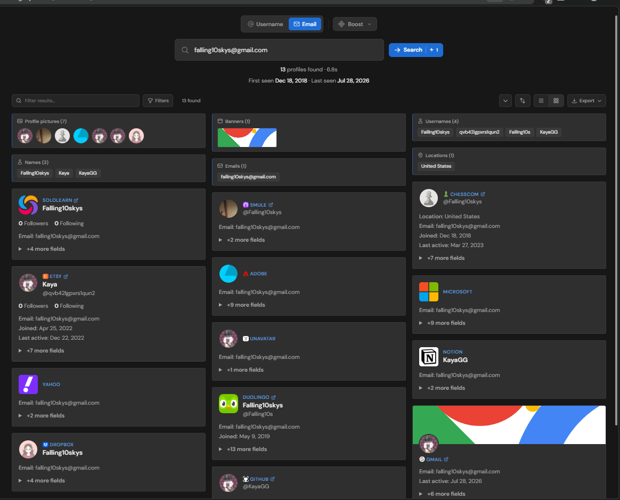The image size is (620, 500).
Task: Click the Smule card avatar
Action: click(x=229, y=209)
